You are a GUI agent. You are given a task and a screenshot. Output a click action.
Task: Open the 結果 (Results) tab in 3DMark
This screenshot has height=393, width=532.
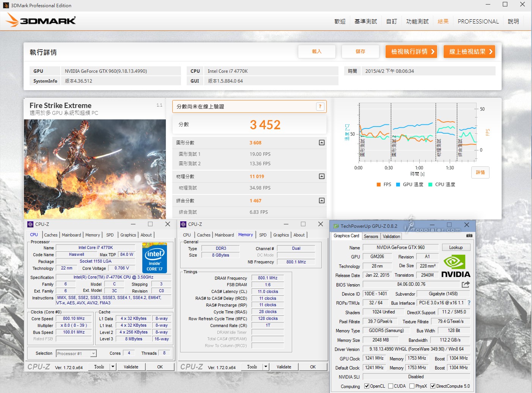point(443,22)
